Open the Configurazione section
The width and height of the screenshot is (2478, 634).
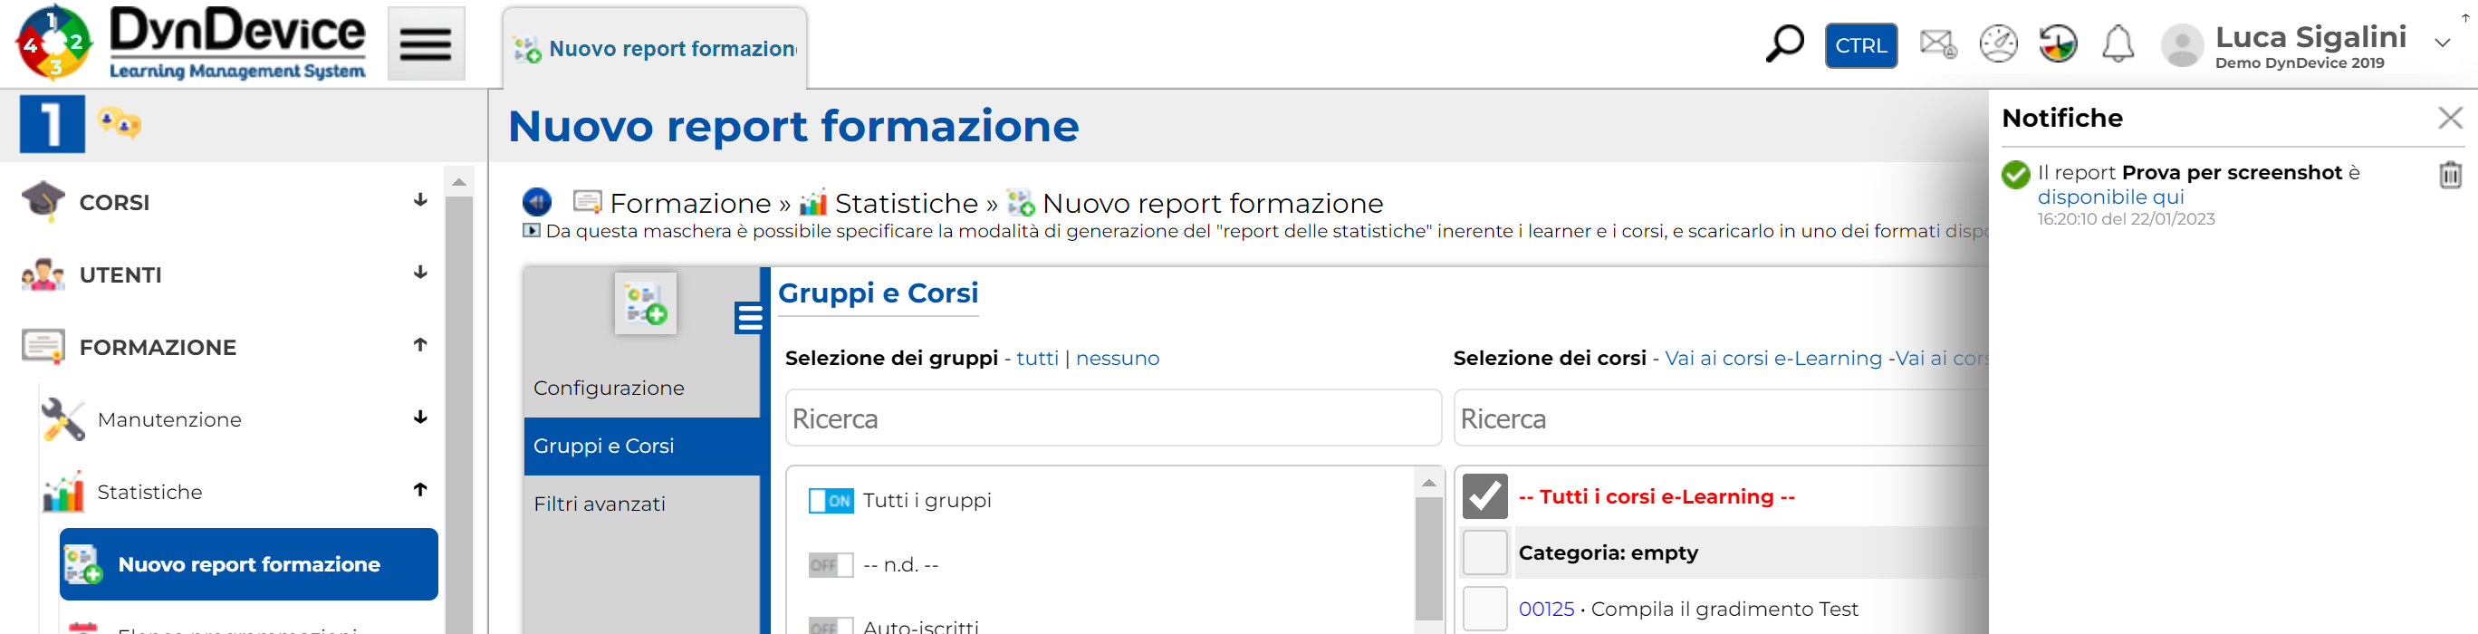(609, 389)
